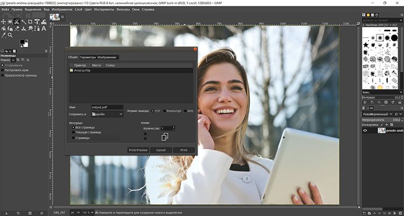Choose the Fuzzy Select wand tool

(24, 22)
